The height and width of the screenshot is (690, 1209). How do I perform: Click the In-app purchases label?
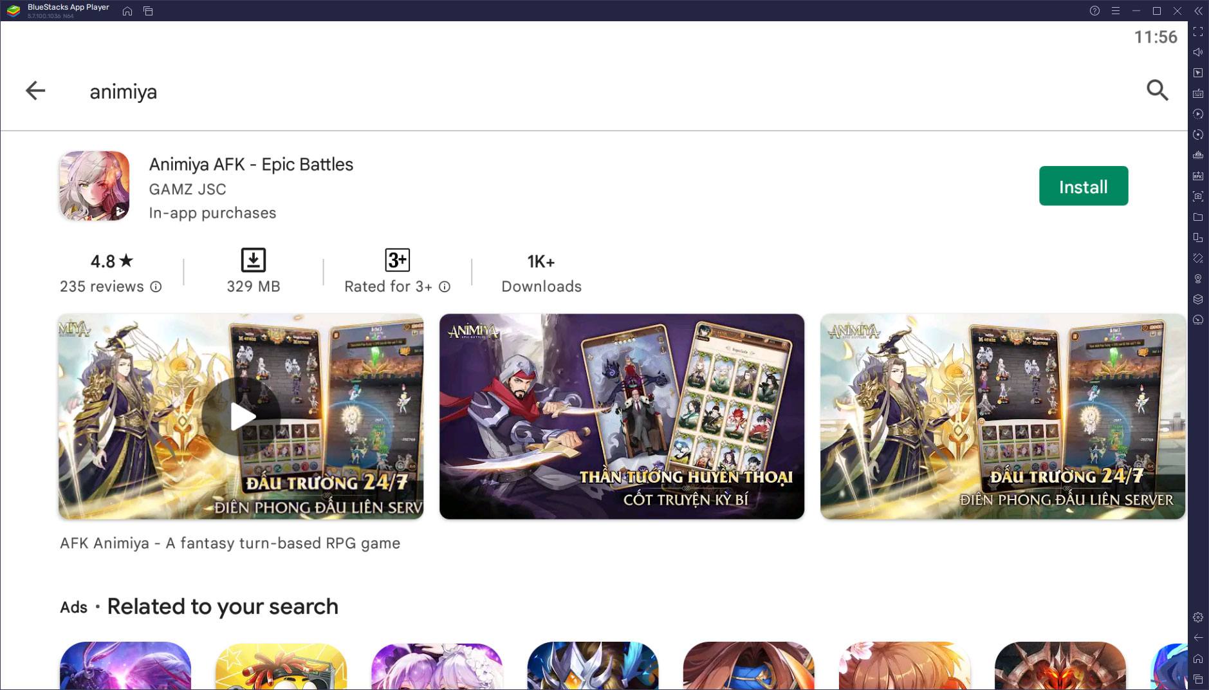point(212,213)
